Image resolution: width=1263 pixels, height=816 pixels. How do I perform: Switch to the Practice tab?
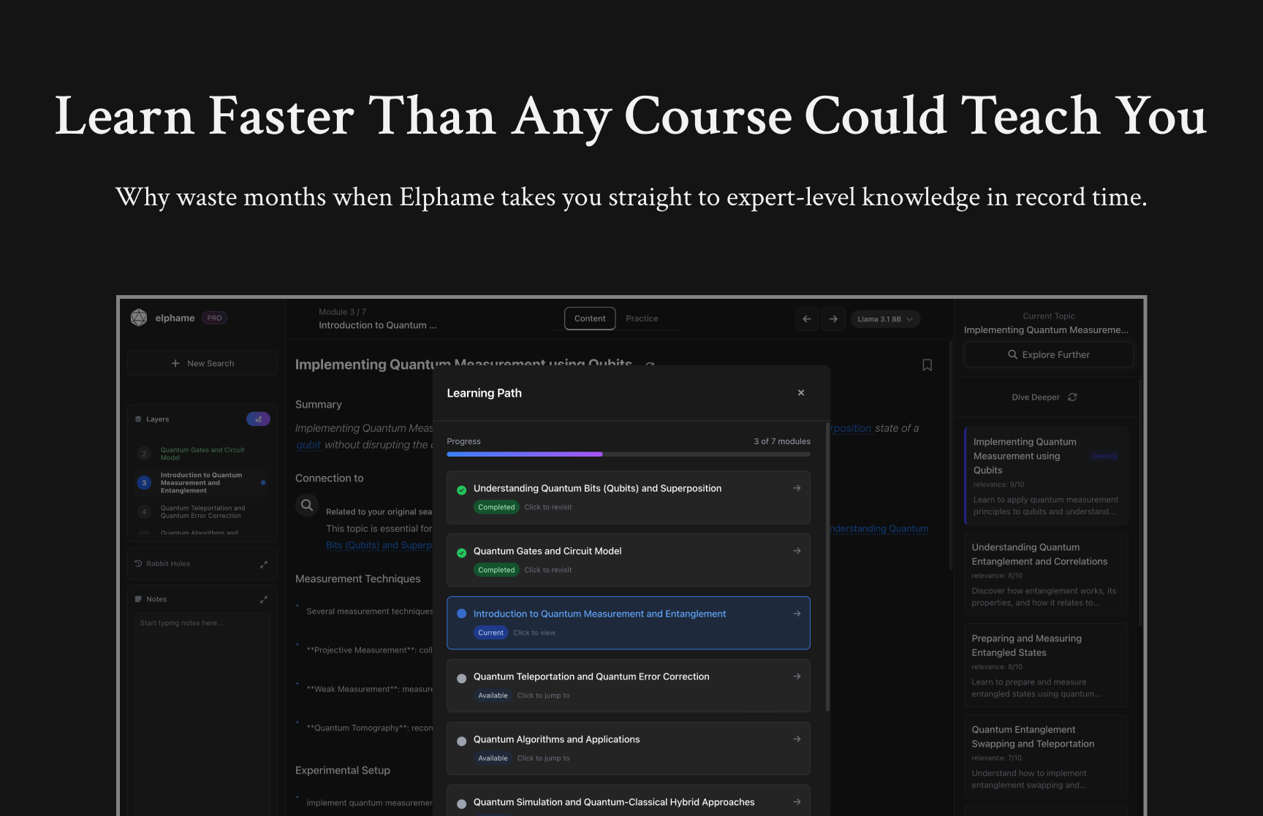pyautogui.click(x=642, y=319)
